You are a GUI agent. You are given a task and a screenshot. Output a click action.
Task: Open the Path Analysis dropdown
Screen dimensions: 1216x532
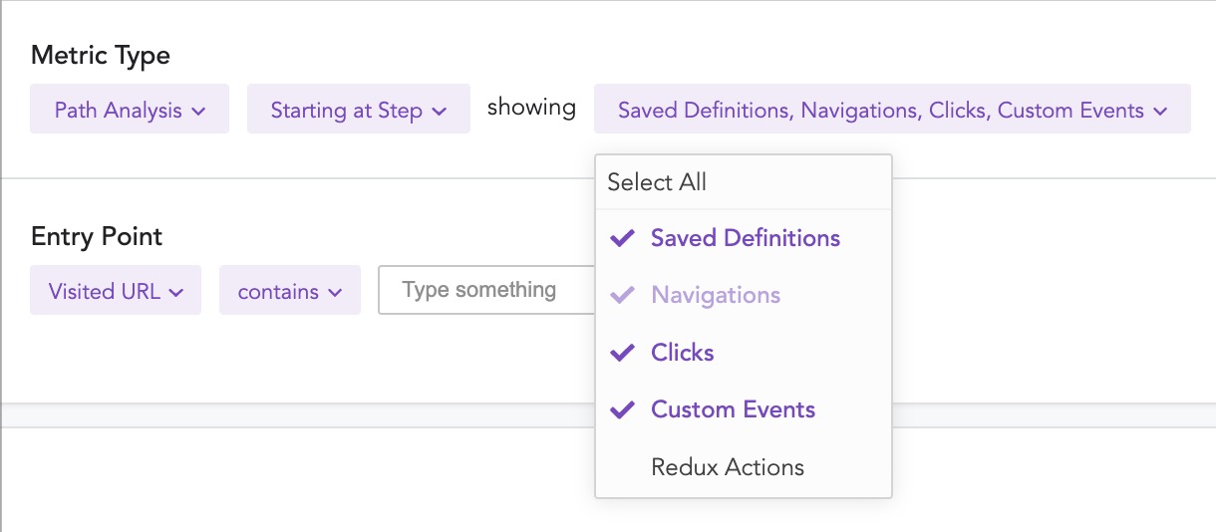pos(130,110)
